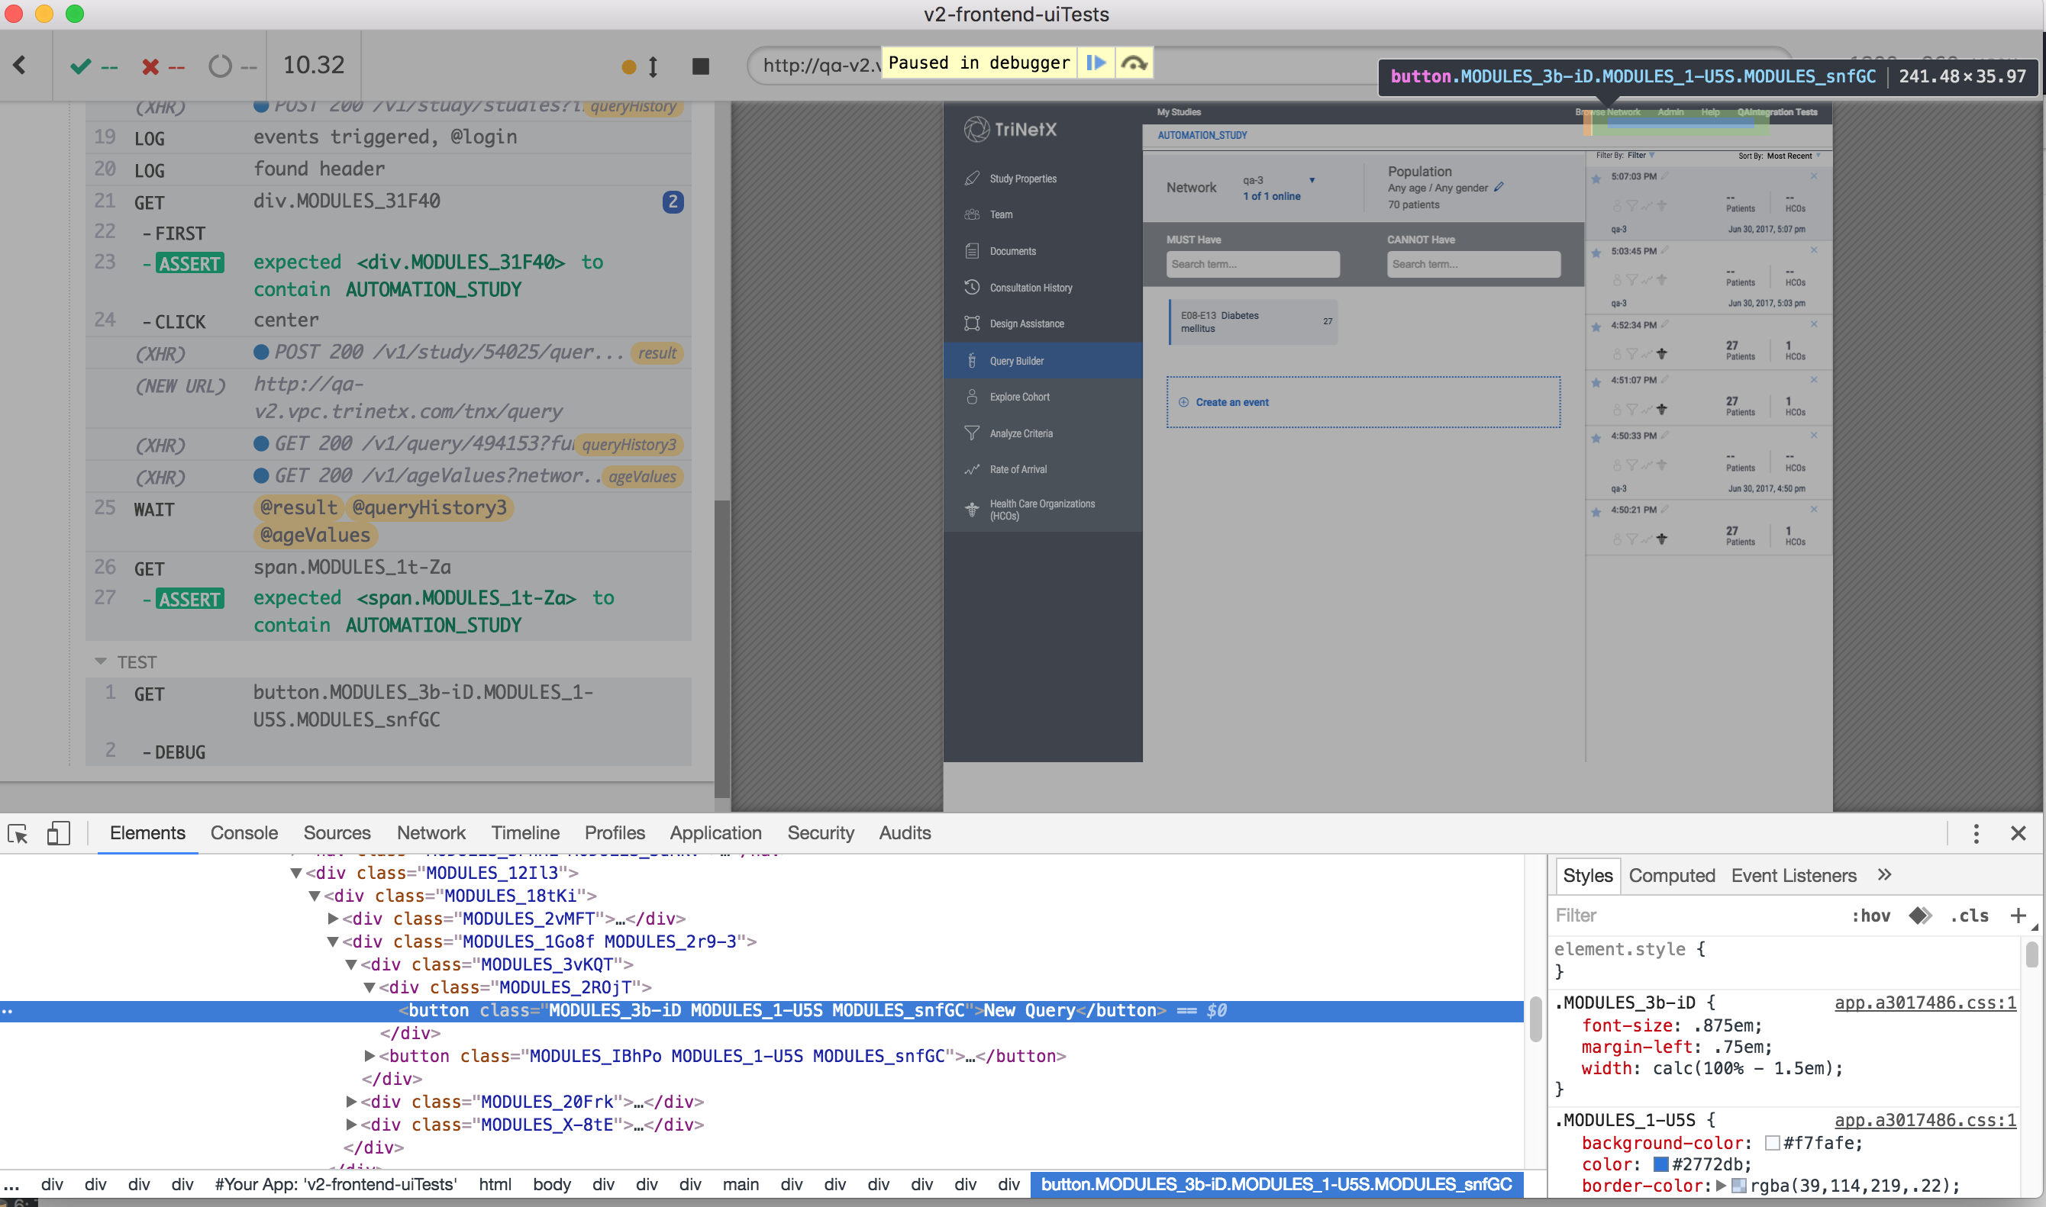Toggle the .cls class editor
The height and width of the screenshot is (1207, 2046).
tap(1970, 915)
